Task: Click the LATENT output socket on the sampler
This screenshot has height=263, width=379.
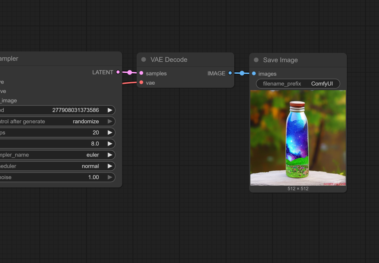Action: 118,72
